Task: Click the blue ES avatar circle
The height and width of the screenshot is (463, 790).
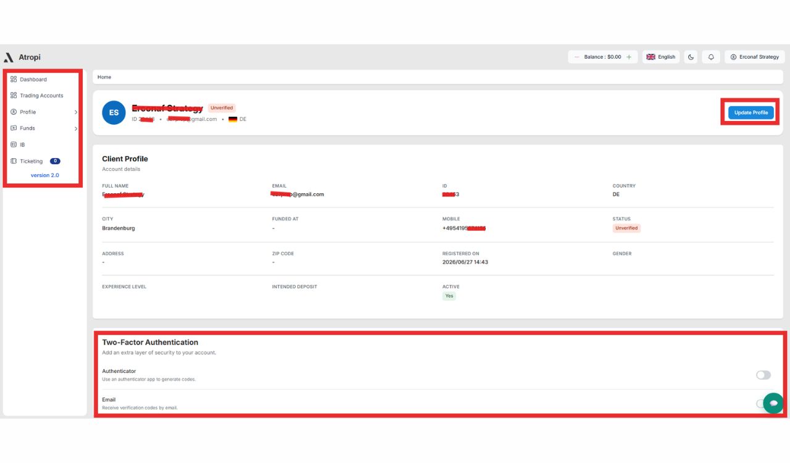Action: [114, 113]
